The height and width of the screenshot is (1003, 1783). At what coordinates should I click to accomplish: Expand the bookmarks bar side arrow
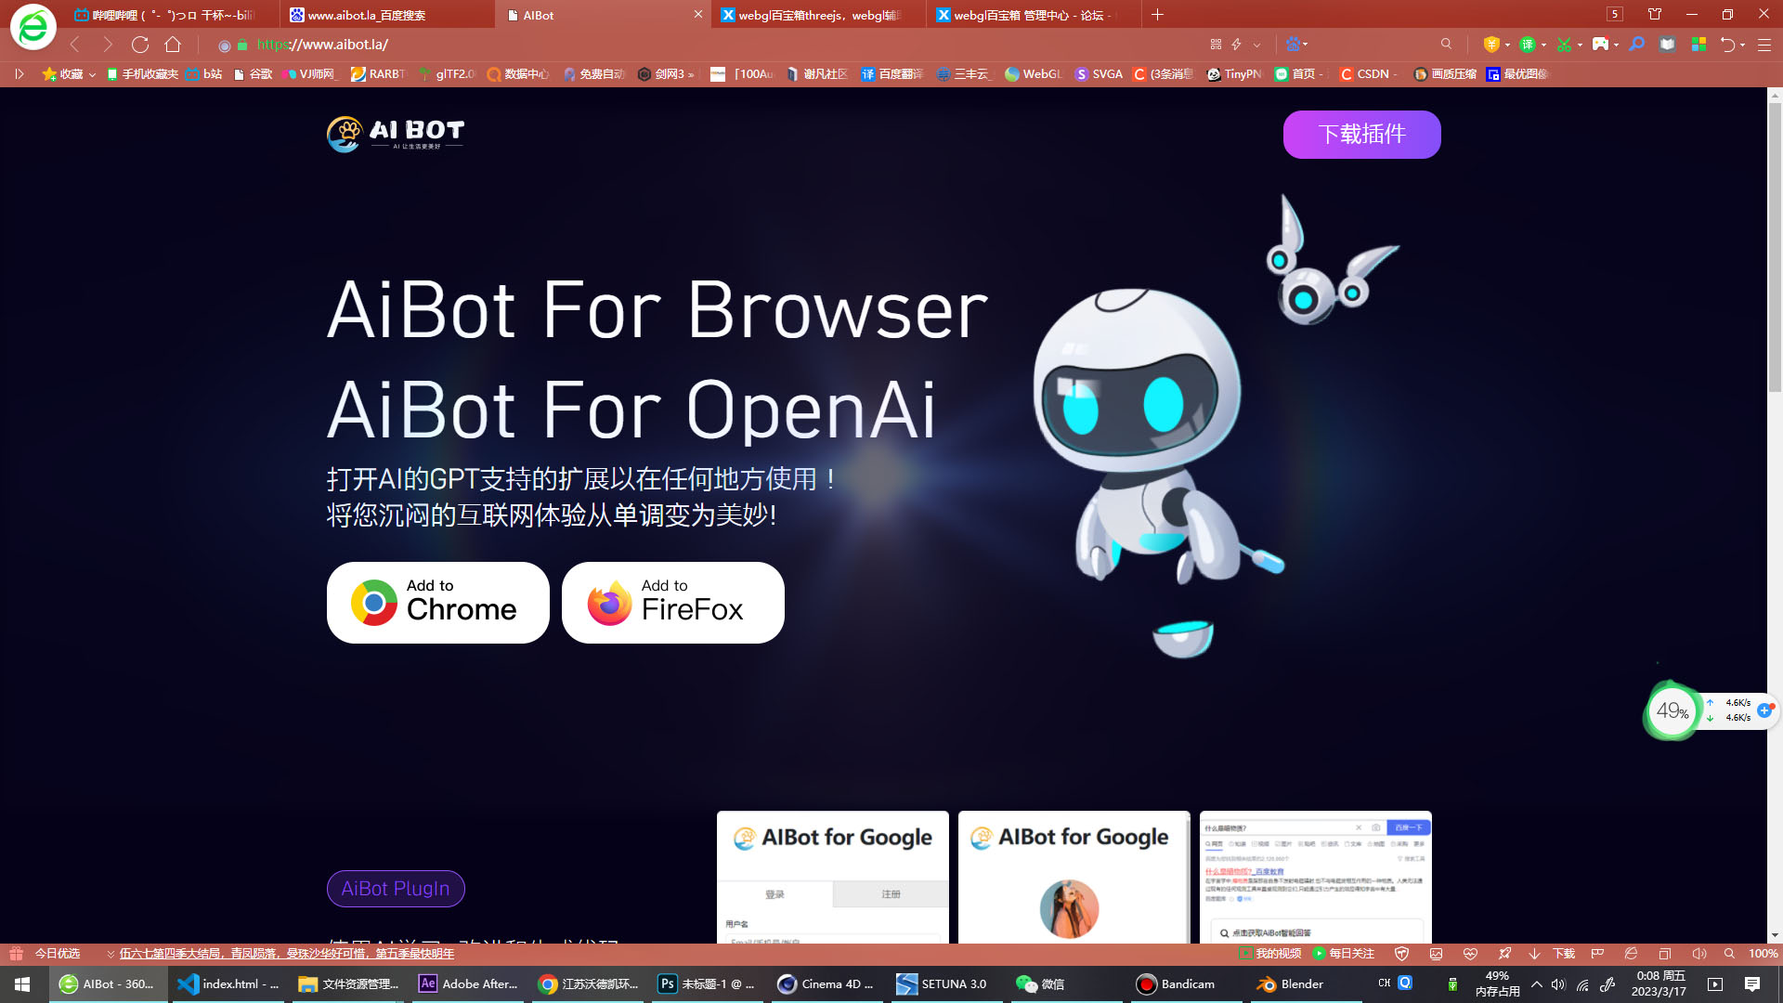pos(19,74)
